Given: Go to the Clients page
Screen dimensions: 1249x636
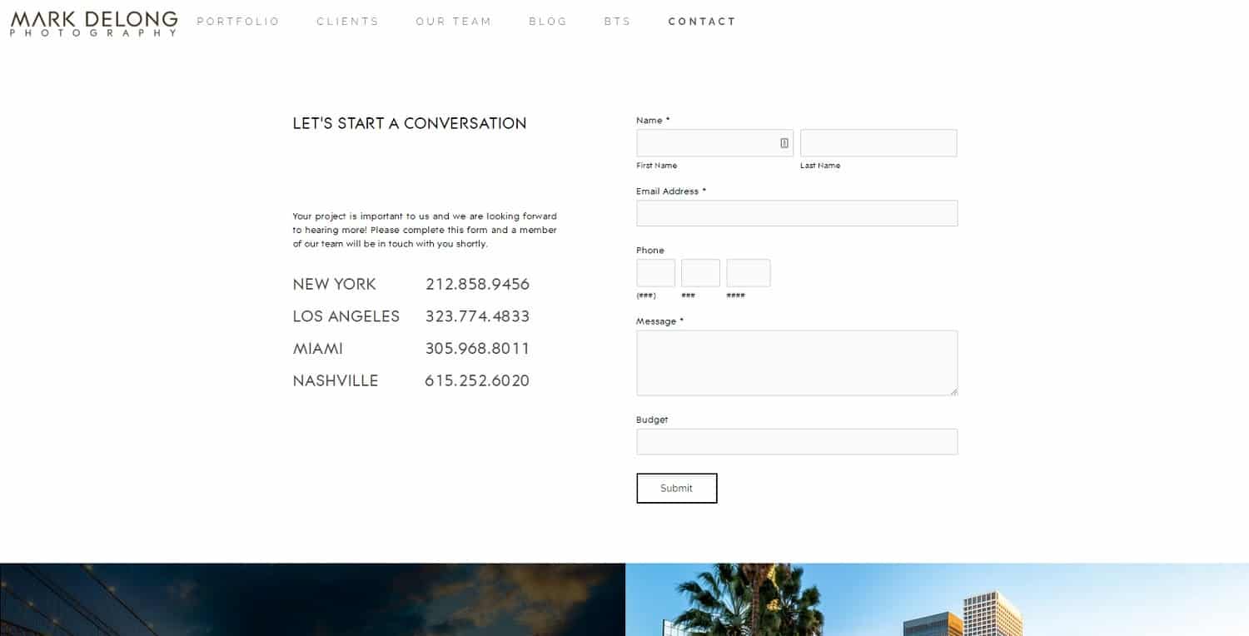Looking at the screenshot, I should point(347,22).
